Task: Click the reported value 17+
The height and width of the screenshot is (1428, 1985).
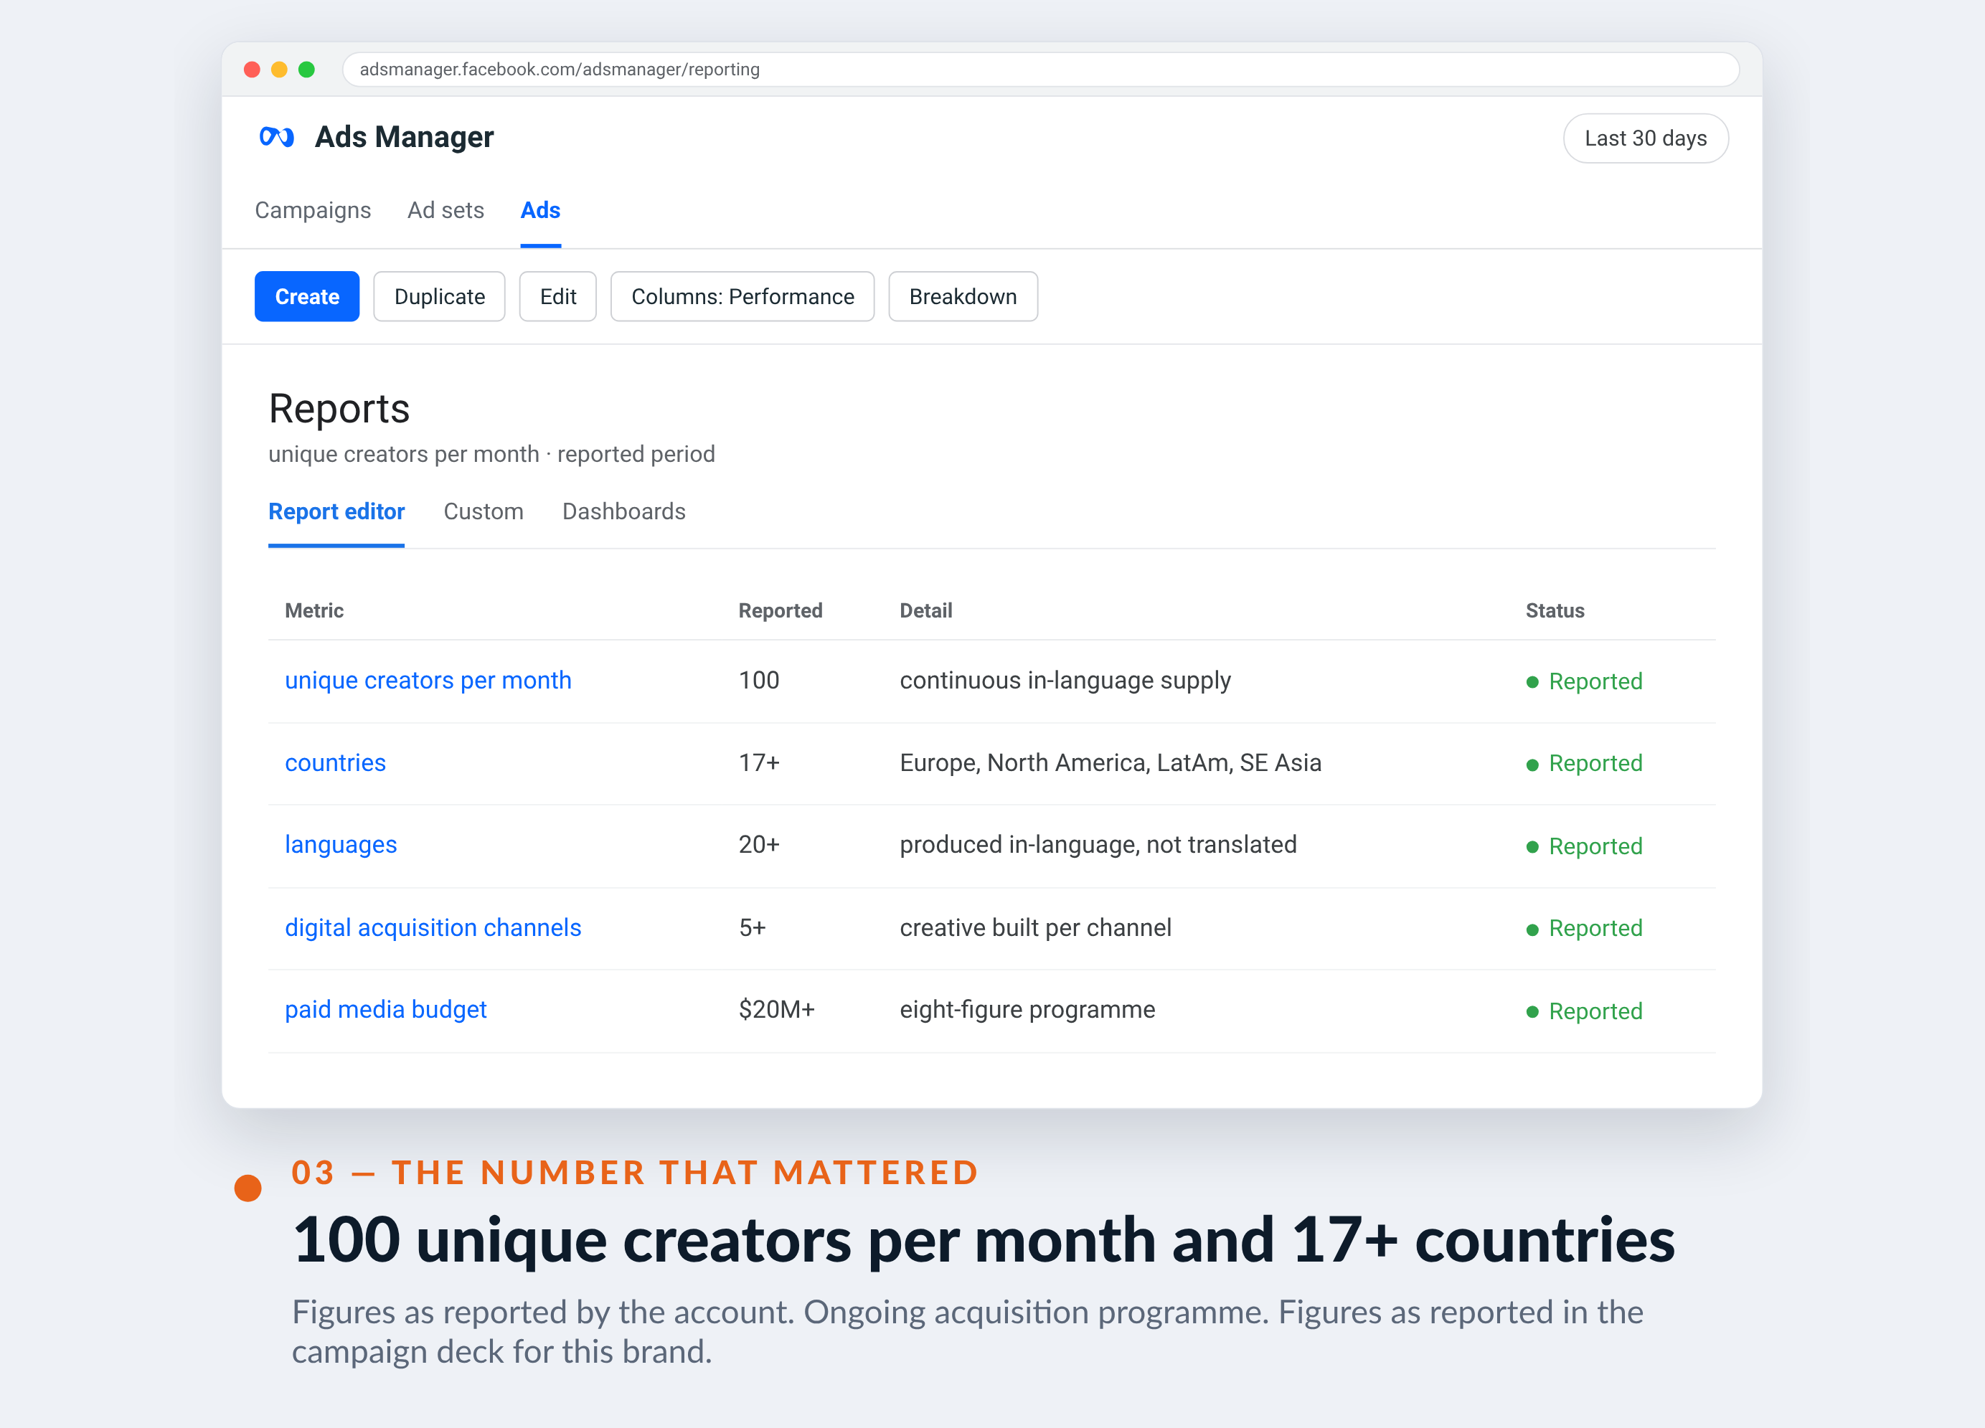Action: (758, 762)
